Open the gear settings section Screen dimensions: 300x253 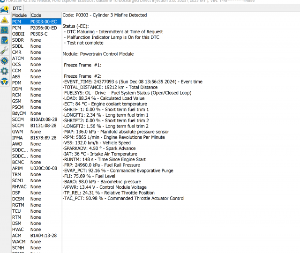pyautogui.click(x=5, y=71)
